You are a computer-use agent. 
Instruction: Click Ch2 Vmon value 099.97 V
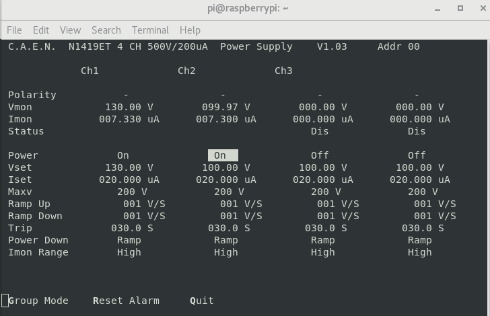click(x=226, y=107)
